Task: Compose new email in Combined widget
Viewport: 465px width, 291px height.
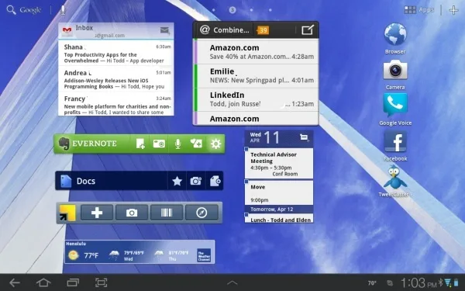Action: point(307,29)
